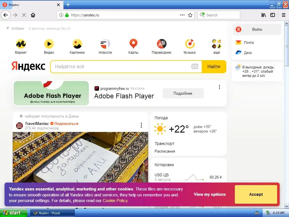
Task: Open the Видео service icon
Action: click(x=49, y=47)
